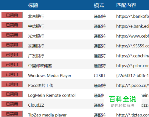The width and height of the screenshot is (149, 117).
Task: Click the CLSID mode cell
Action: [x=100, y=76]
